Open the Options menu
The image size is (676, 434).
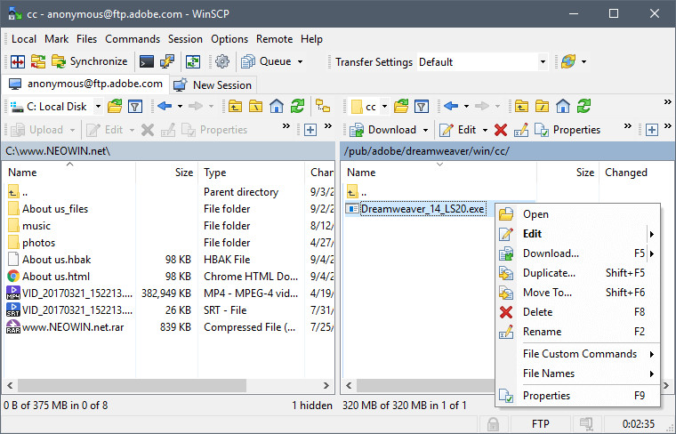(229, 39)
